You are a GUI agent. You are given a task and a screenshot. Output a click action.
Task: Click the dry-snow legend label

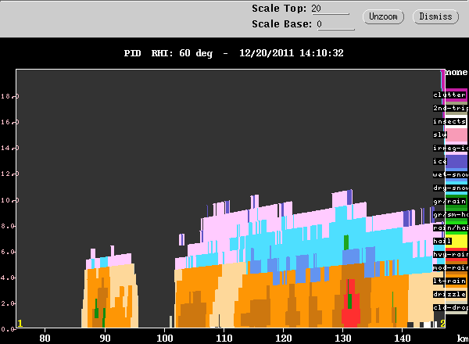tap(450, 188)
